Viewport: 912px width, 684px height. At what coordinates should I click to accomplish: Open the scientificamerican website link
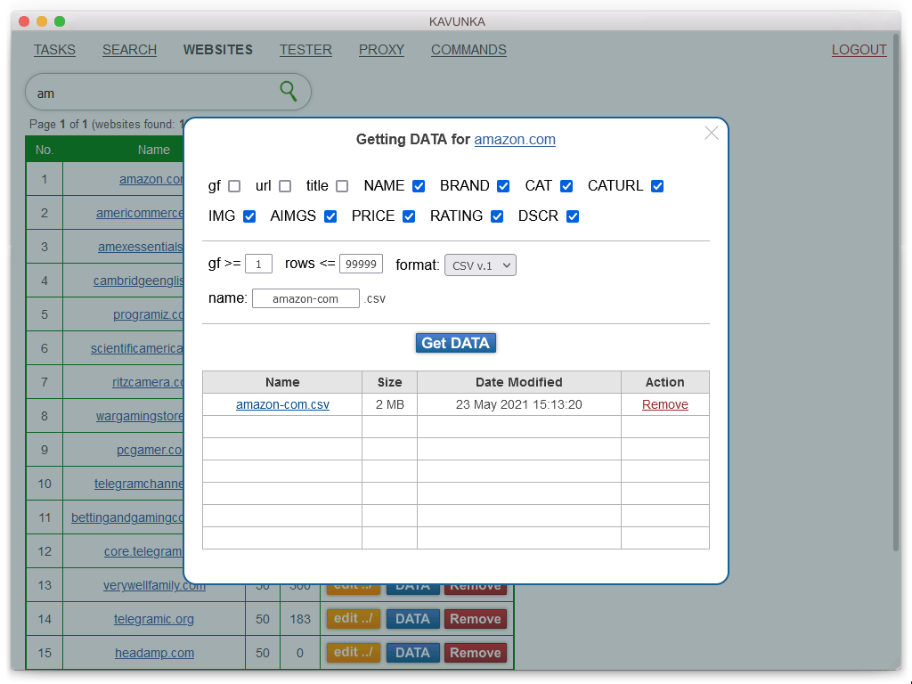pos(137,348)
